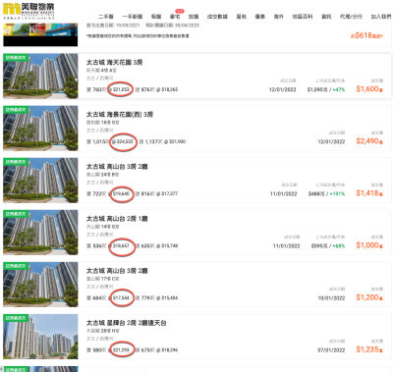The width and height of the screenshot is (393, 372).
Task: Click the +68% gain figure
Action: pos(339,246)
